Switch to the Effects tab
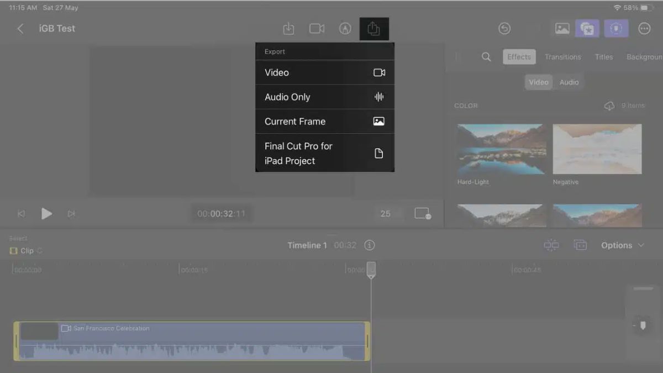 pyautogui.click(x=519, y=57)
